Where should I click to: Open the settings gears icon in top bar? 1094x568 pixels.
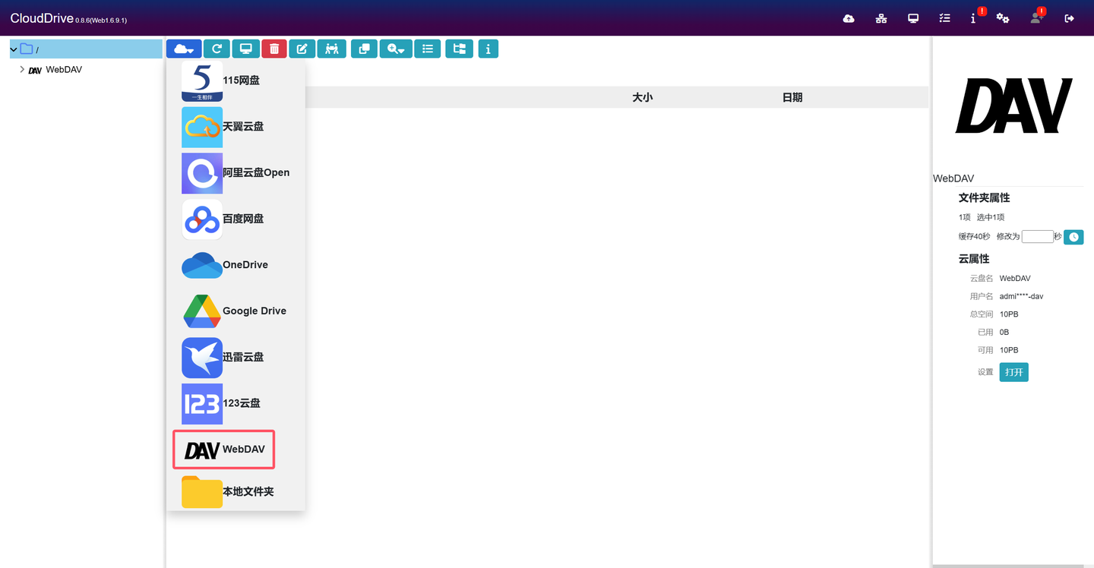[x=1003, y=17]
